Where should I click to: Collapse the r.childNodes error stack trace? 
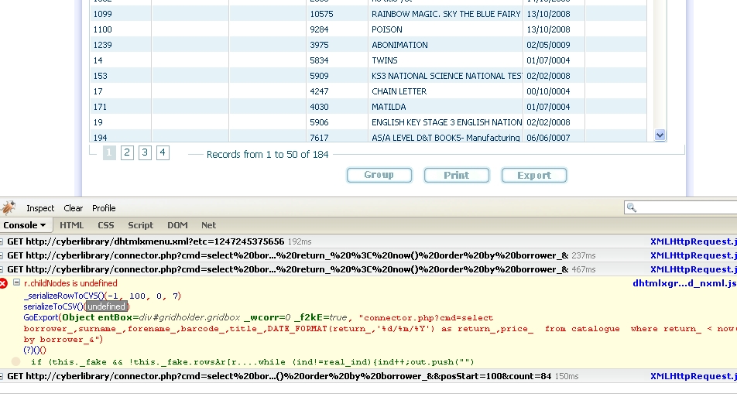click(16, 282)
